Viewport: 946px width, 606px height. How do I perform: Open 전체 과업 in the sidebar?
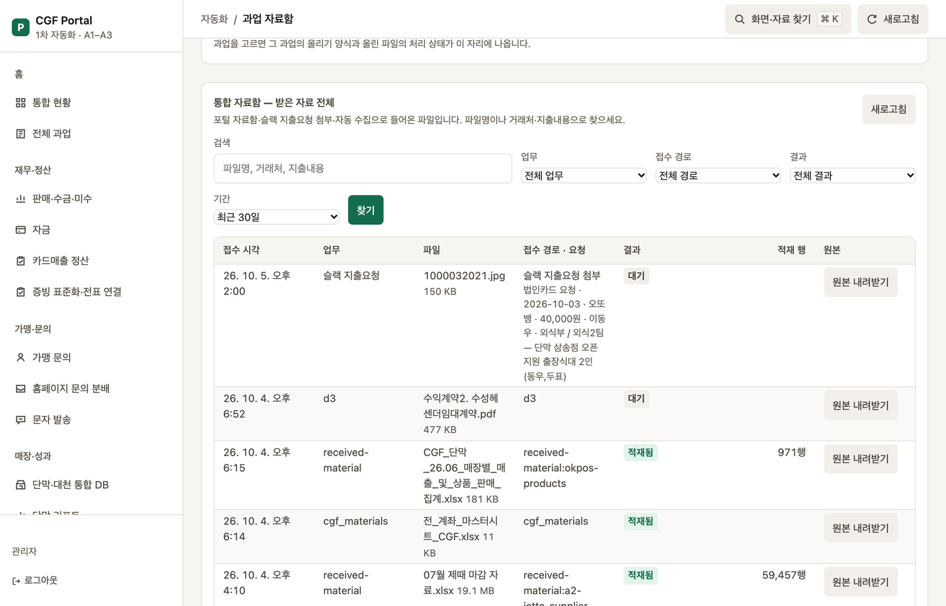tap(91, 133)
